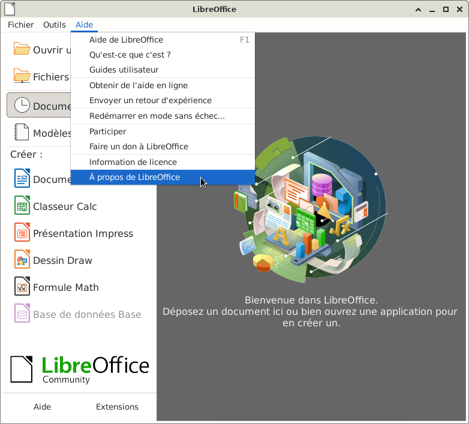The image size is (469, 424).
Task: Click the Base database icon
Action: [x=22, y=313]
